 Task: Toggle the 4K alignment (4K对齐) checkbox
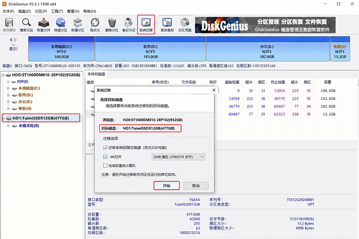(x=105, y=157)
